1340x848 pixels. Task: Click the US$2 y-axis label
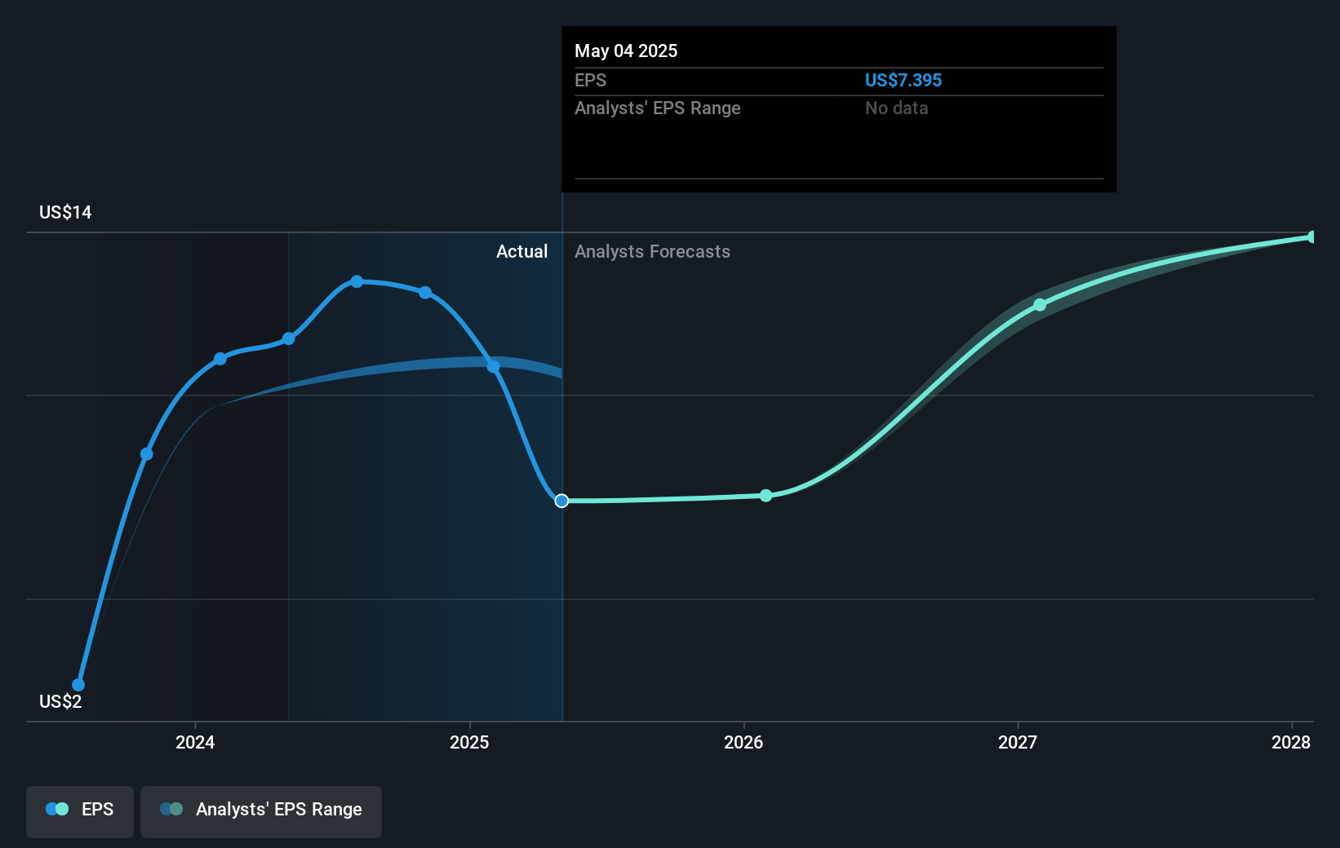pyautogui.click(x=60, y=701)
